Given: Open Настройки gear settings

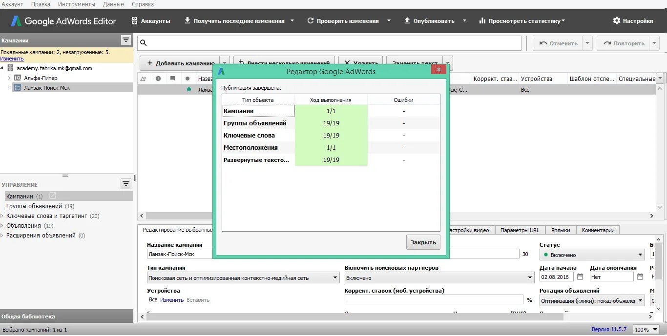Looking at the screenshot, I should (x=633, y=21).
